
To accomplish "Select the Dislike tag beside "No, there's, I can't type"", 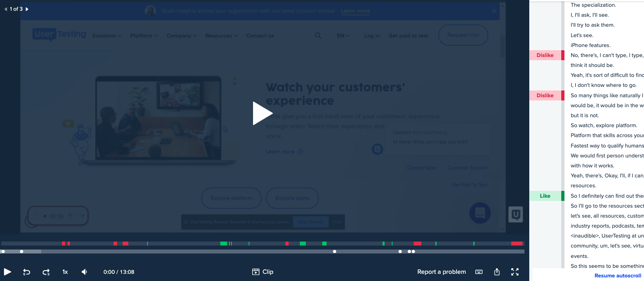I will 545,55.
